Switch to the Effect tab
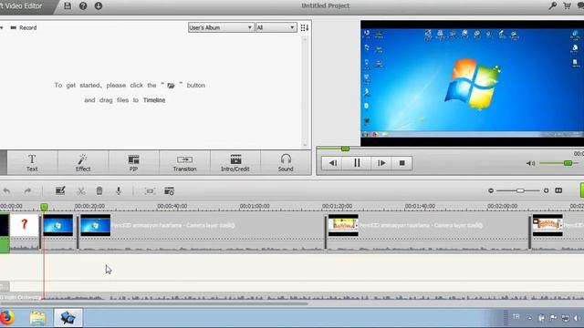The width and height of the screenshot is (584, 328). (83, 162)
